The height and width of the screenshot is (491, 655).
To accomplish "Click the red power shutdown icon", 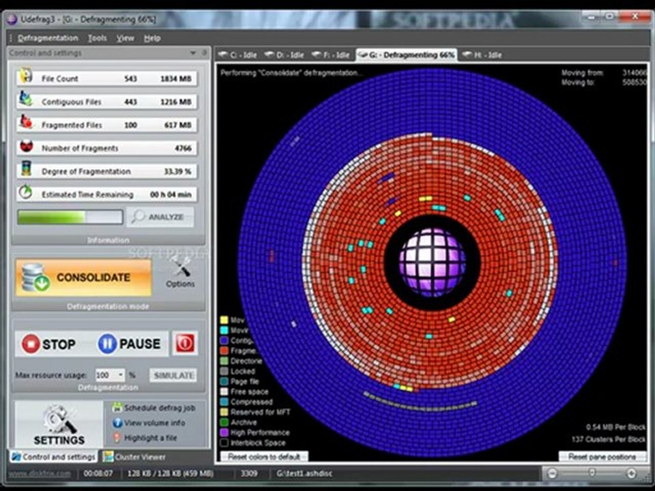I will coord(185,344).
